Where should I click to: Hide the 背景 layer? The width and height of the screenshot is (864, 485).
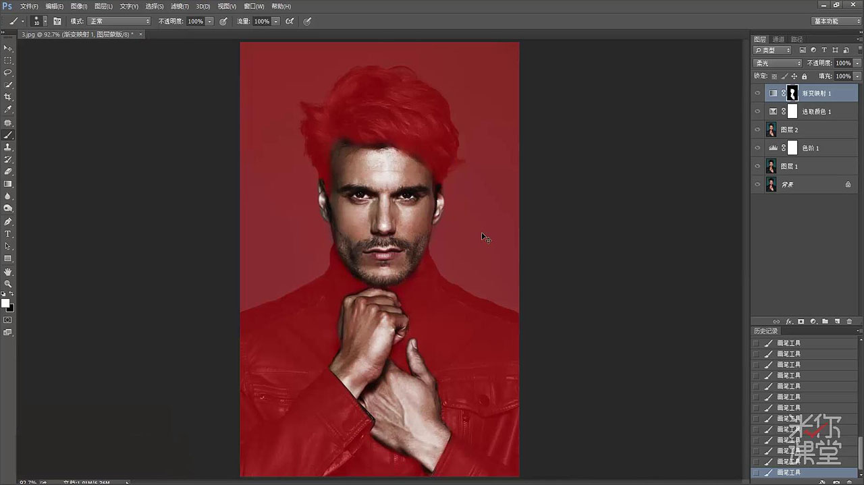pos(757,184)
